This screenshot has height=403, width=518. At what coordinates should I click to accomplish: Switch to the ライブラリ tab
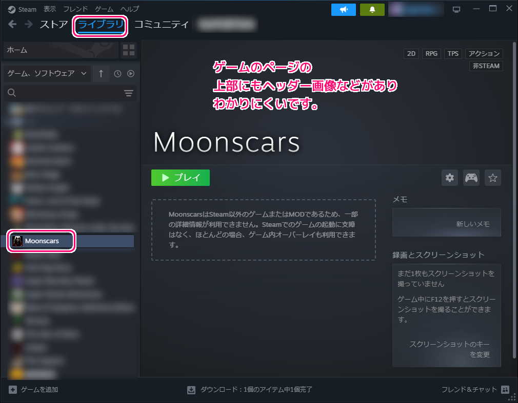click(x=101, y=25)
